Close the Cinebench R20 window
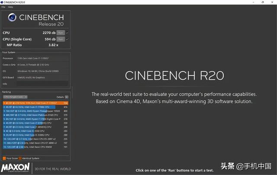277x175 pixels. (x=272, y=2)
